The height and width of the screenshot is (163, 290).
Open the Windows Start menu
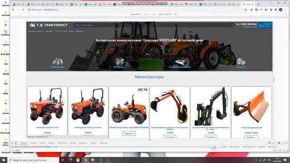[x=4, y=160]
